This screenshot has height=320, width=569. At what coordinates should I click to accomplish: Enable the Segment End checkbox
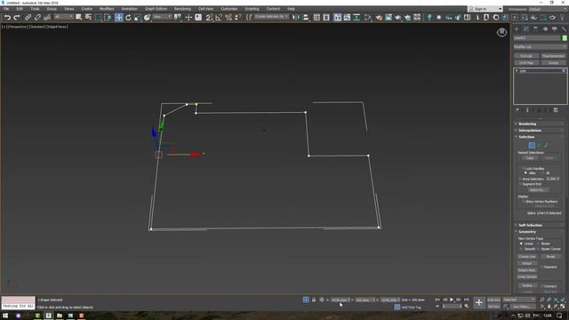[x=521, y=184]
